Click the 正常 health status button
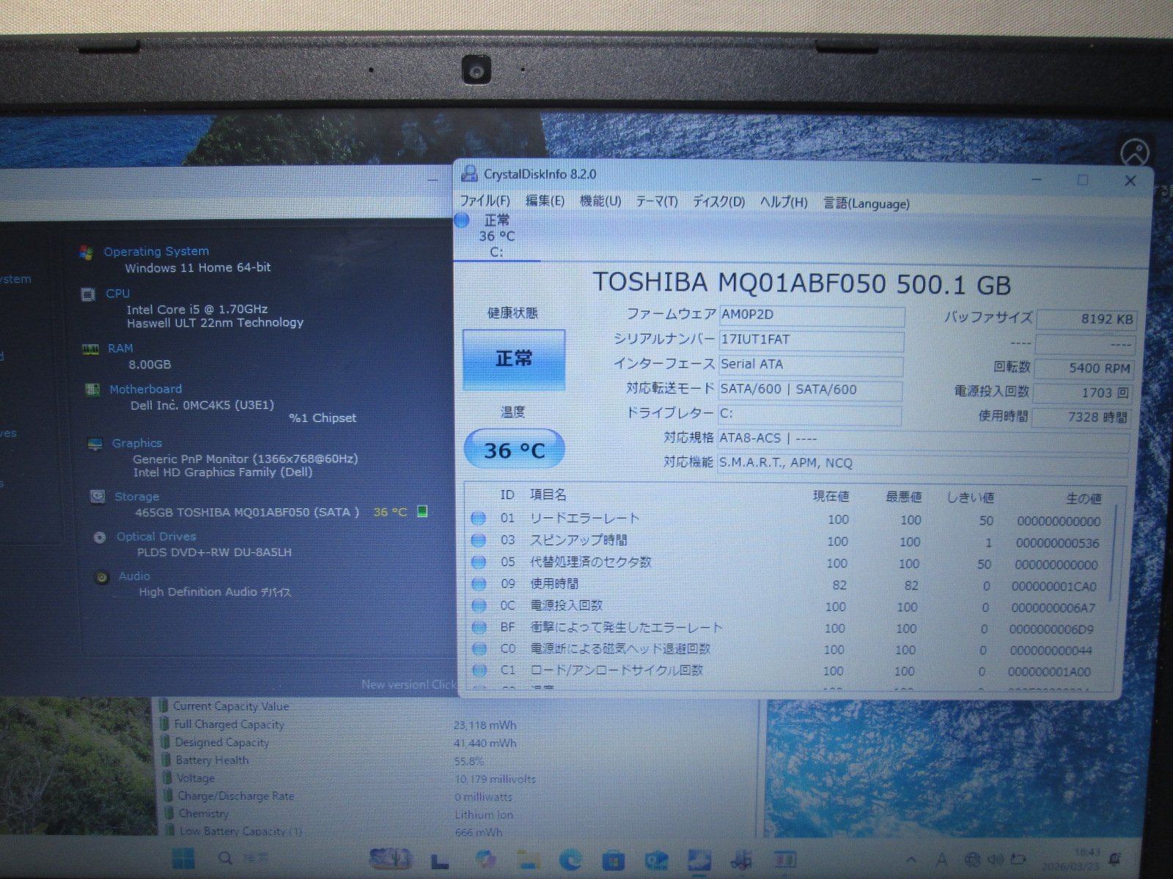 (x=513, y=359)
